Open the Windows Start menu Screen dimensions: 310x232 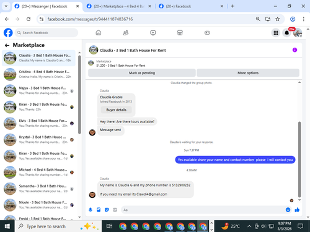[7, 226]
